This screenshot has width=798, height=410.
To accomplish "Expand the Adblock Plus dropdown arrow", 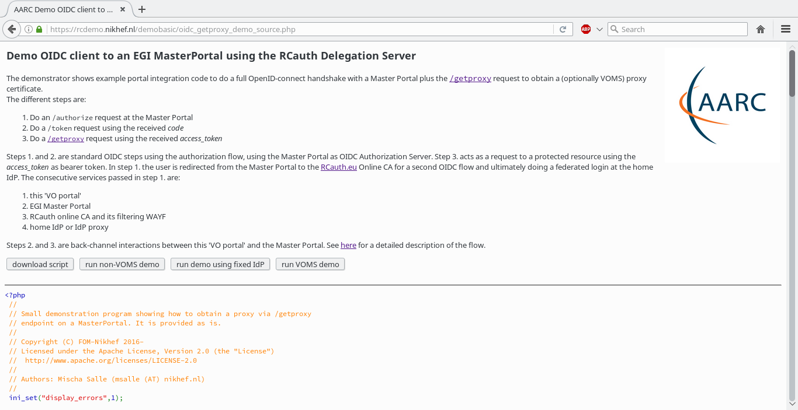I will click(x=599, y=29).
